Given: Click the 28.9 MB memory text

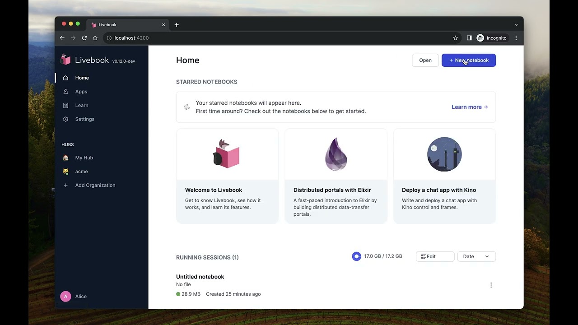Looking at the screenshot, I should (x=191, y=294).
